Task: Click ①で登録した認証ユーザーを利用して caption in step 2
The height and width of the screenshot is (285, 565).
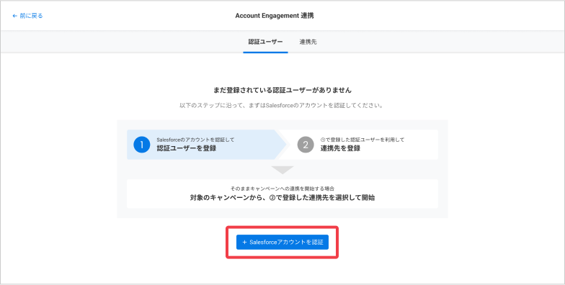Action: pos(362,140)
